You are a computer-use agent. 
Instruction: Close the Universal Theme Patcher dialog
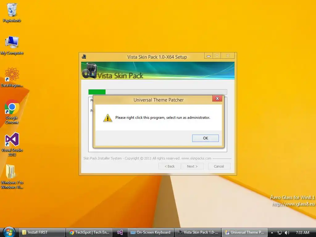(x=217, y=98)
